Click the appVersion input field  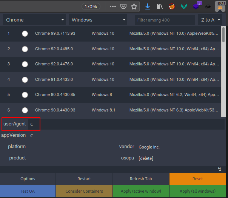click(126, 136)
